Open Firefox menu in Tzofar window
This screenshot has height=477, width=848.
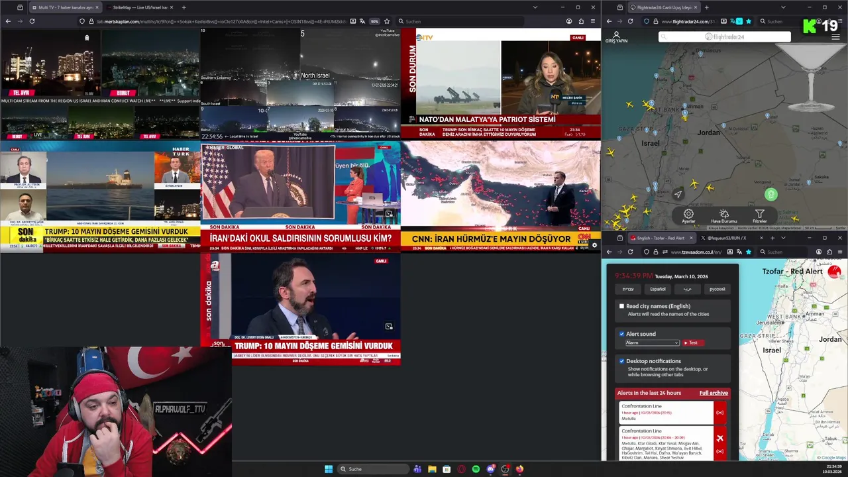point(840,252)
